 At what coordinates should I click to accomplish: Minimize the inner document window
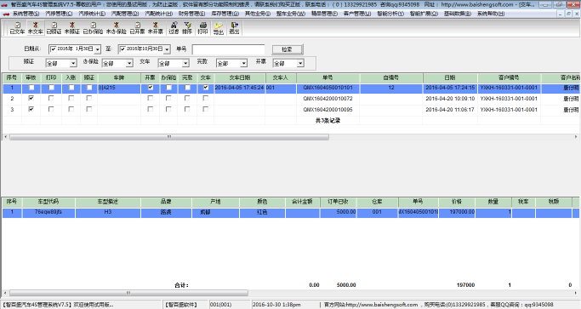561,14
